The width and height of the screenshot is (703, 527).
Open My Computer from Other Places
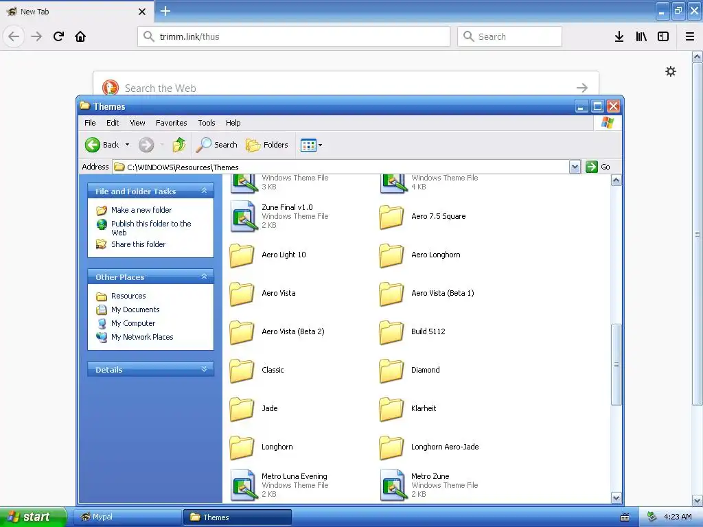pyautogui.click(x=133, y=323)
